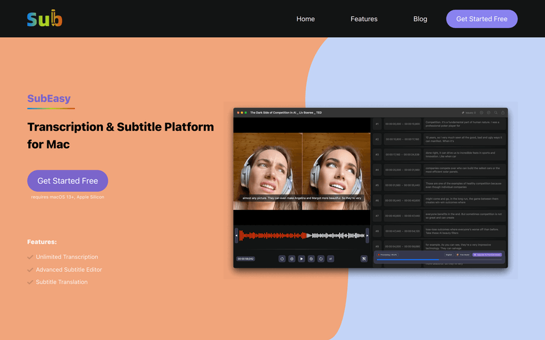
Task: Open the English language selector
Action: pos(449,255)
